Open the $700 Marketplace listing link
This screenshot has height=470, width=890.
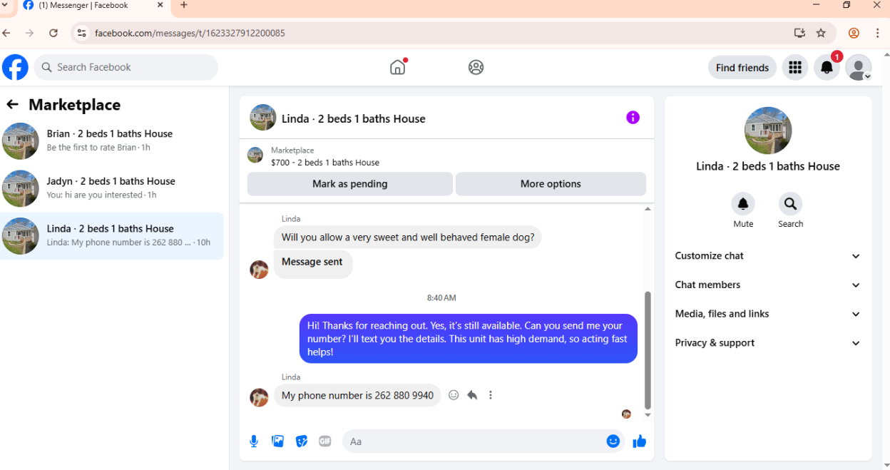coord(325,163)
